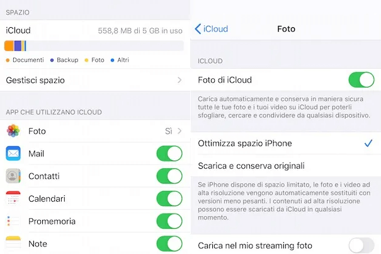
Task: Toggle off Contatti sync switch
Action: tap(169, 176)
